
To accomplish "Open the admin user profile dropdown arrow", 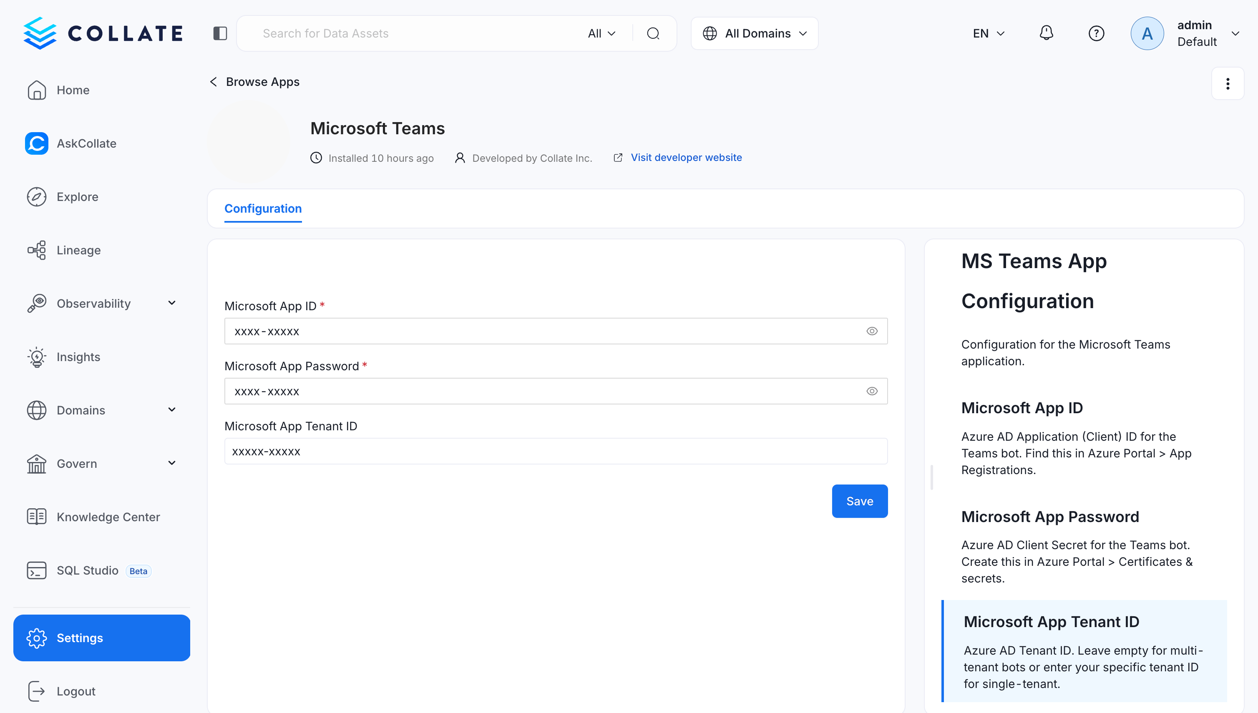I will [1235, 33].
